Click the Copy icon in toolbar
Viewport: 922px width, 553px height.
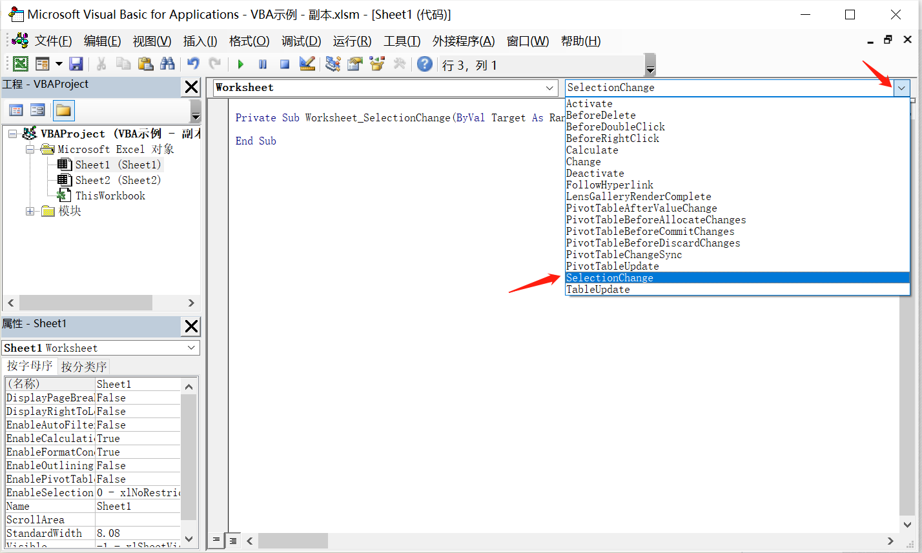[123, 64]
